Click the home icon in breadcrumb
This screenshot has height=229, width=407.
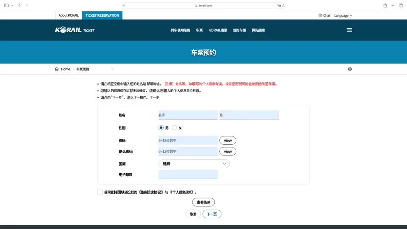57,69
